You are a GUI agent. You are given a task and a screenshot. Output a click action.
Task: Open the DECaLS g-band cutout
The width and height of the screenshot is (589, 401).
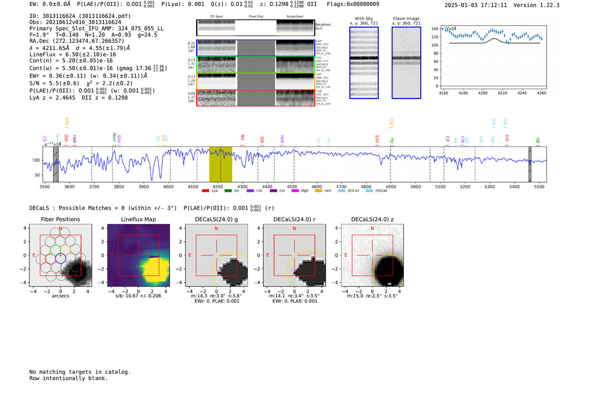click(216, 255)
